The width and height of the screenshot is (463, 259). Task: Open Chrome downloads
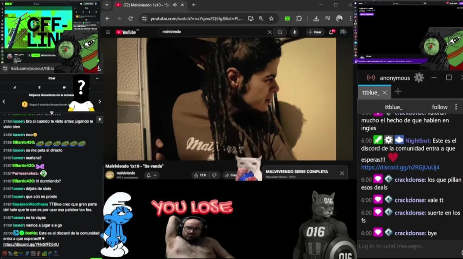pyautogui.click(x=316, y=18)
